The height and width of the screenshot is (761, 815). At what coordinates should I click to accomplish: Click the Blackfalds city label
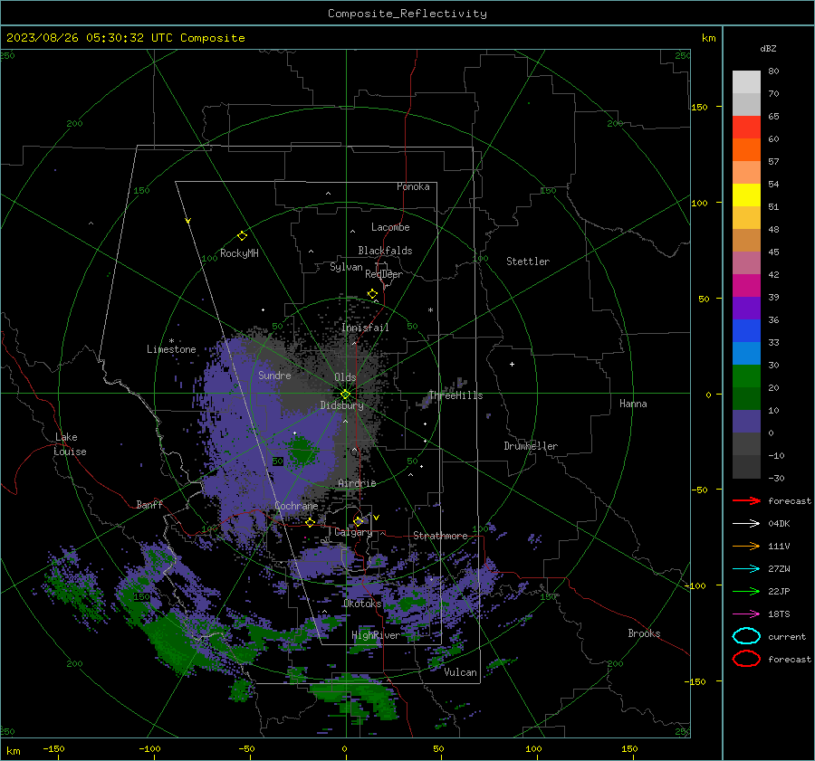point(385,251)
